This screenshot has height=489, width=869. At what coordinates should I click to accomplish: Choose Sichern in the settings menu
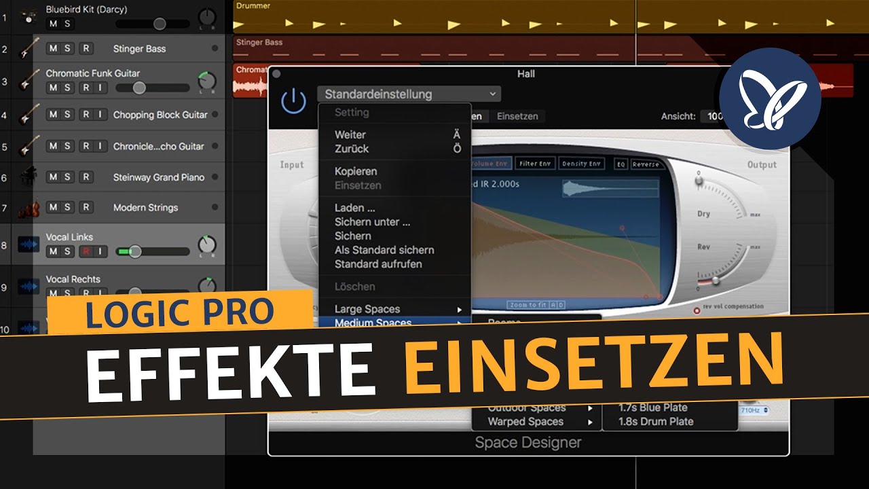tap(353, 236)
